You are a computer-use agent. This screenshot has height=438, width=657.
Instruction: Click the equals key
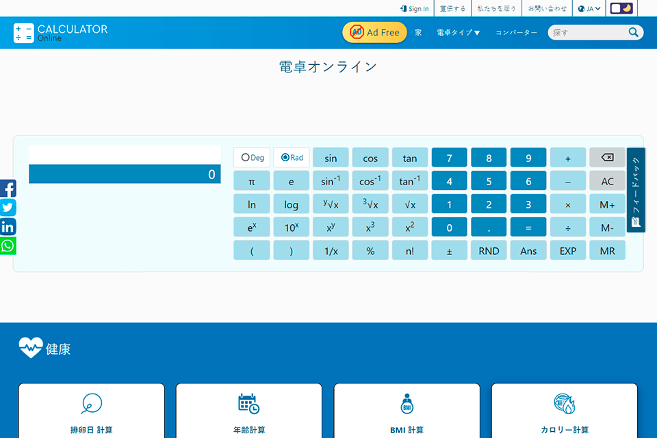(x=528, y=227)
